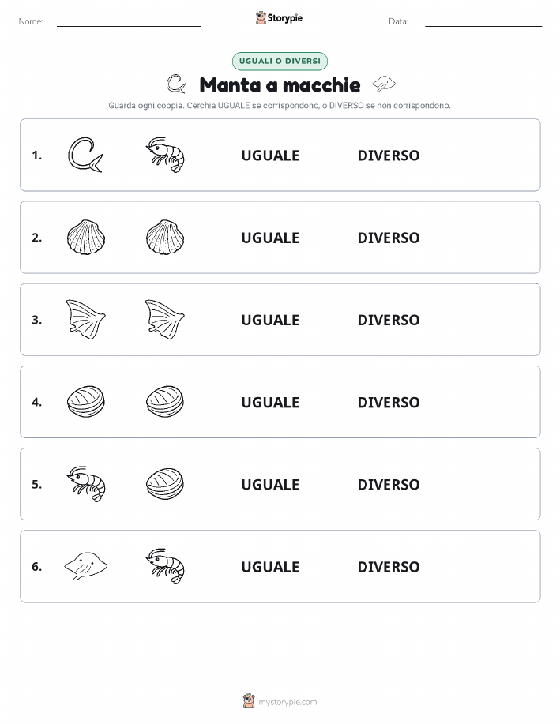Select the right fin picture in row 3
The width and height of the screenshot is (560, 724).
165,320
